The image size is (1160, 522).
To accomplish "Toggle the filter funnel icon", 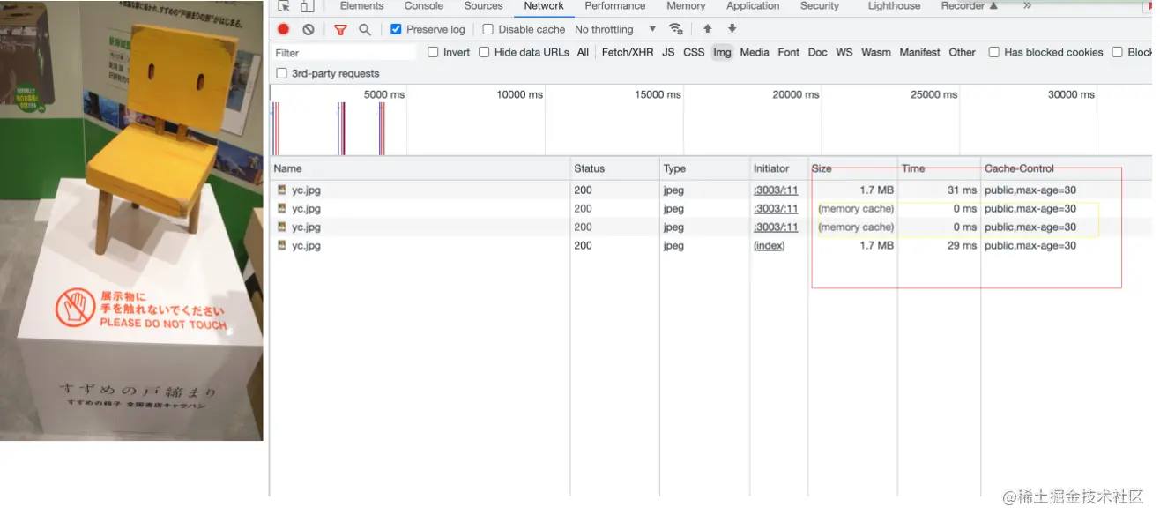I will click(340, 29).
